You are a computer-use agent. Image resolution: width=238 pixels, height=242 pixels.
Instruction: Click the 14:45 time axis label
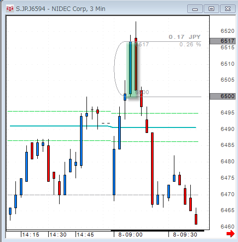tap(85, 235)
